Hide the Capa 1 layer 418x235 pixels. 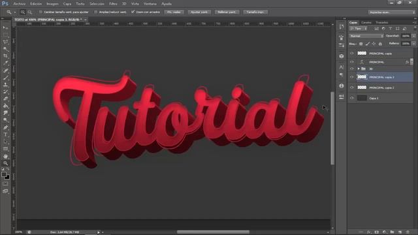point(352,98)
